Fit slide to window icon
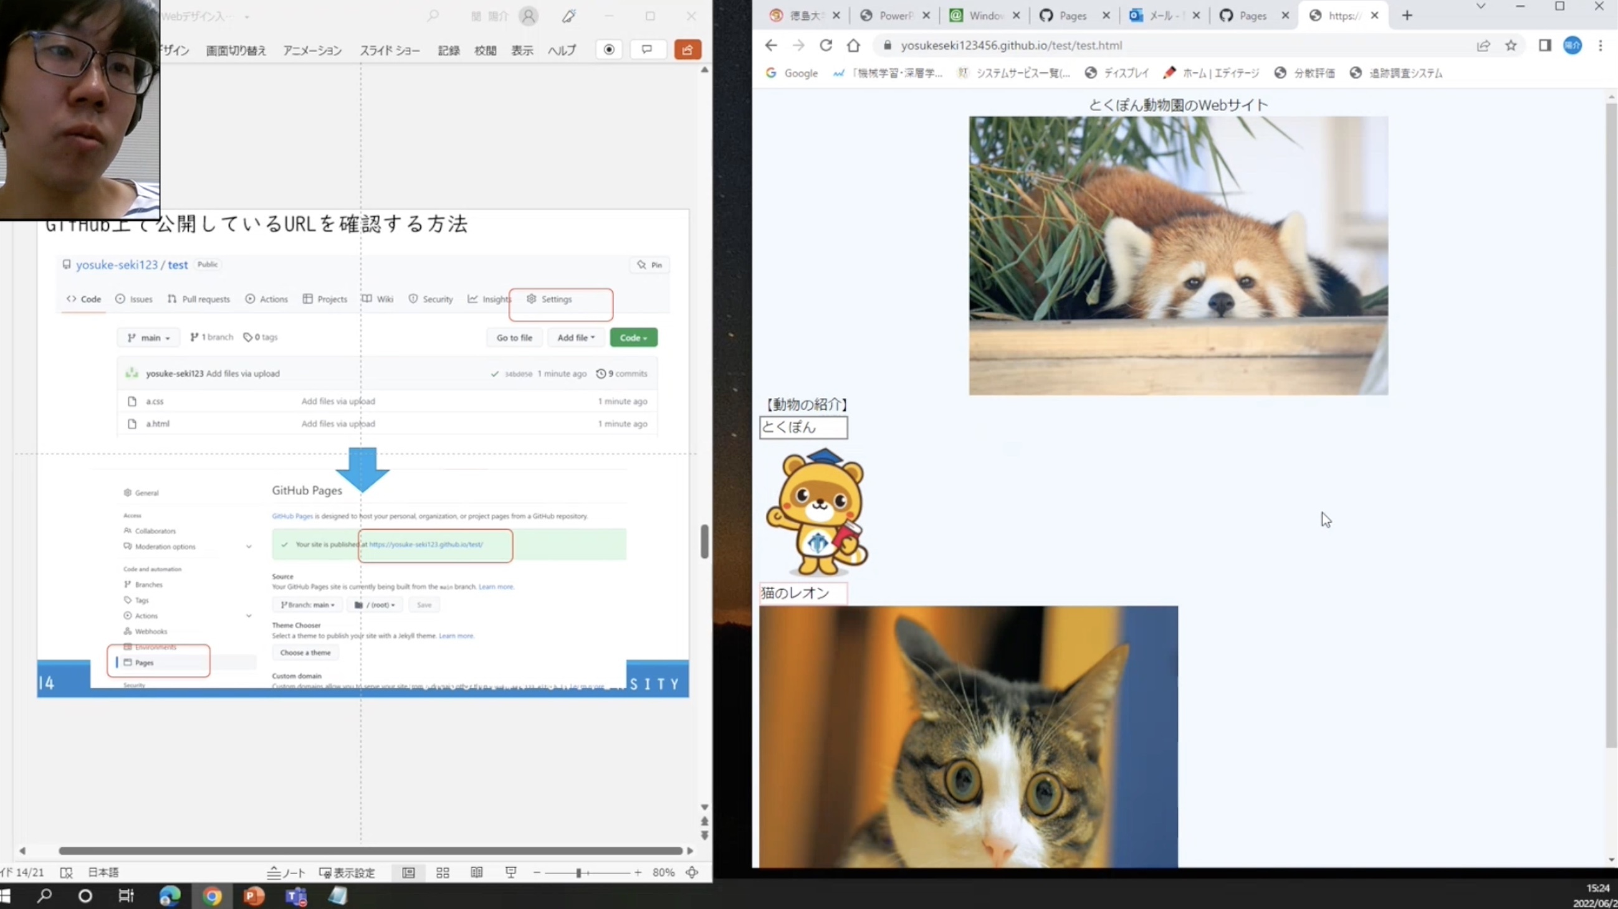 [x=692, y=873]
